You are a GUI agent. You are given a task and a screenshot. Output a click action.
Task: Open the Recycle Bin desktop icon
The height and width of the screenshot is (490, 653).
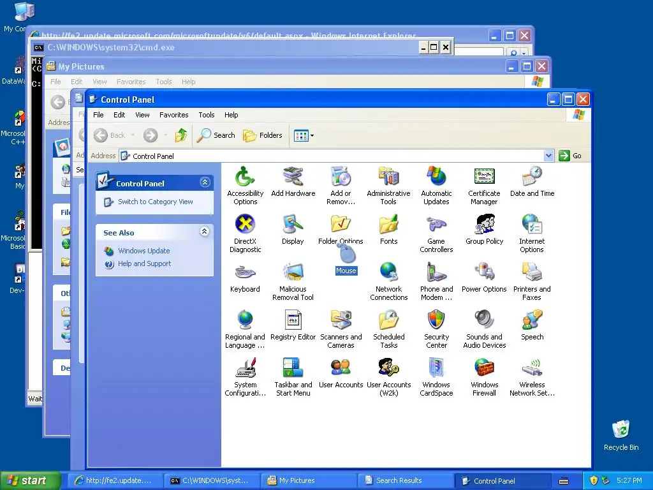621,435
